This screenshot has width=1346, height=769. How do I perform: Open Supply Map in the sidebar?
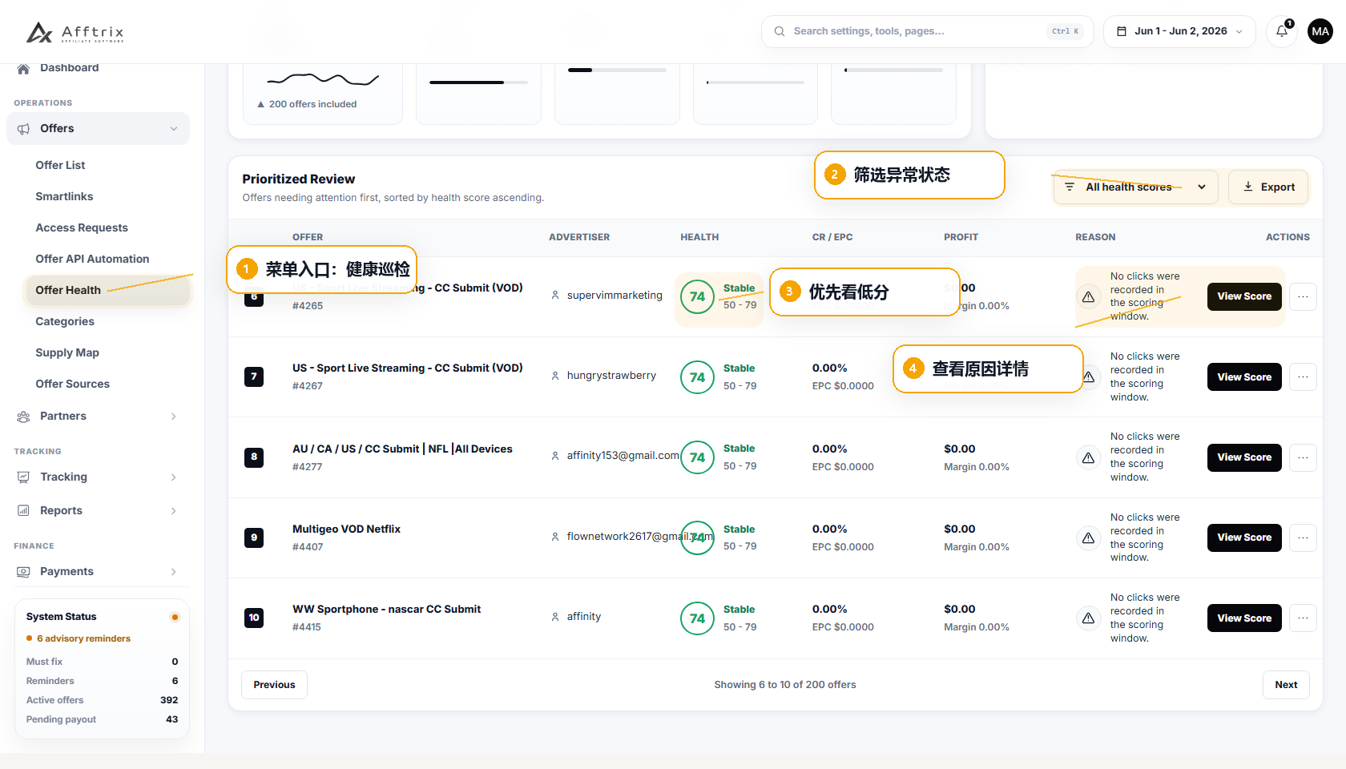coord(67,352)
